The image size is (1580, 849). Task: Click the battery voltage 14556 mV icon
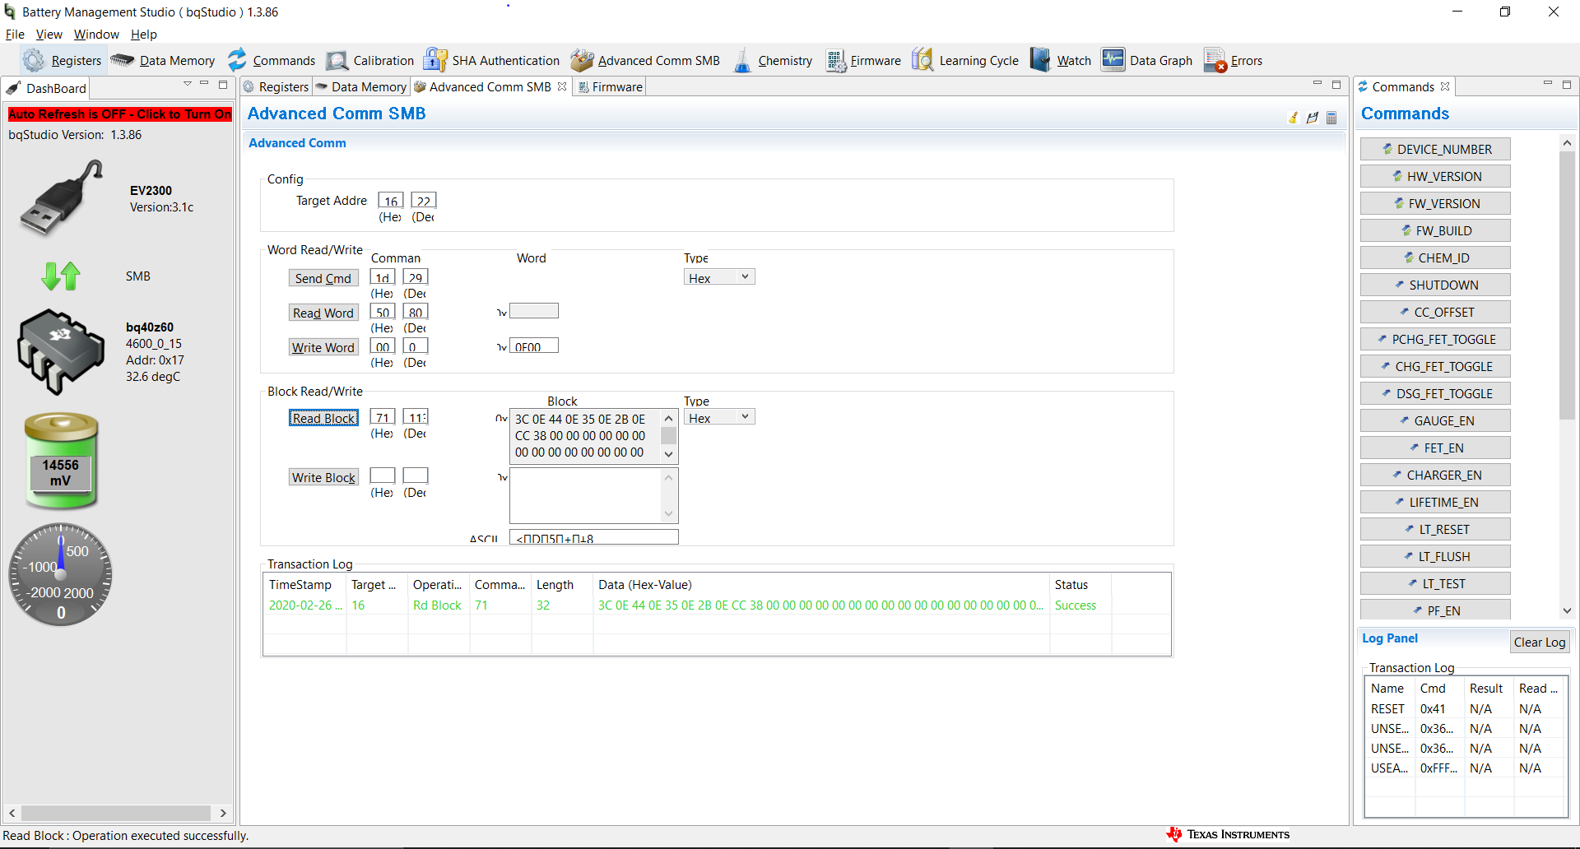point(61,461)
